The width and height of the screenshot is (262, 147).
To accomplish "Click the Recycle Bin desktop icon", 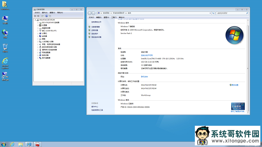I will [5, 48].
